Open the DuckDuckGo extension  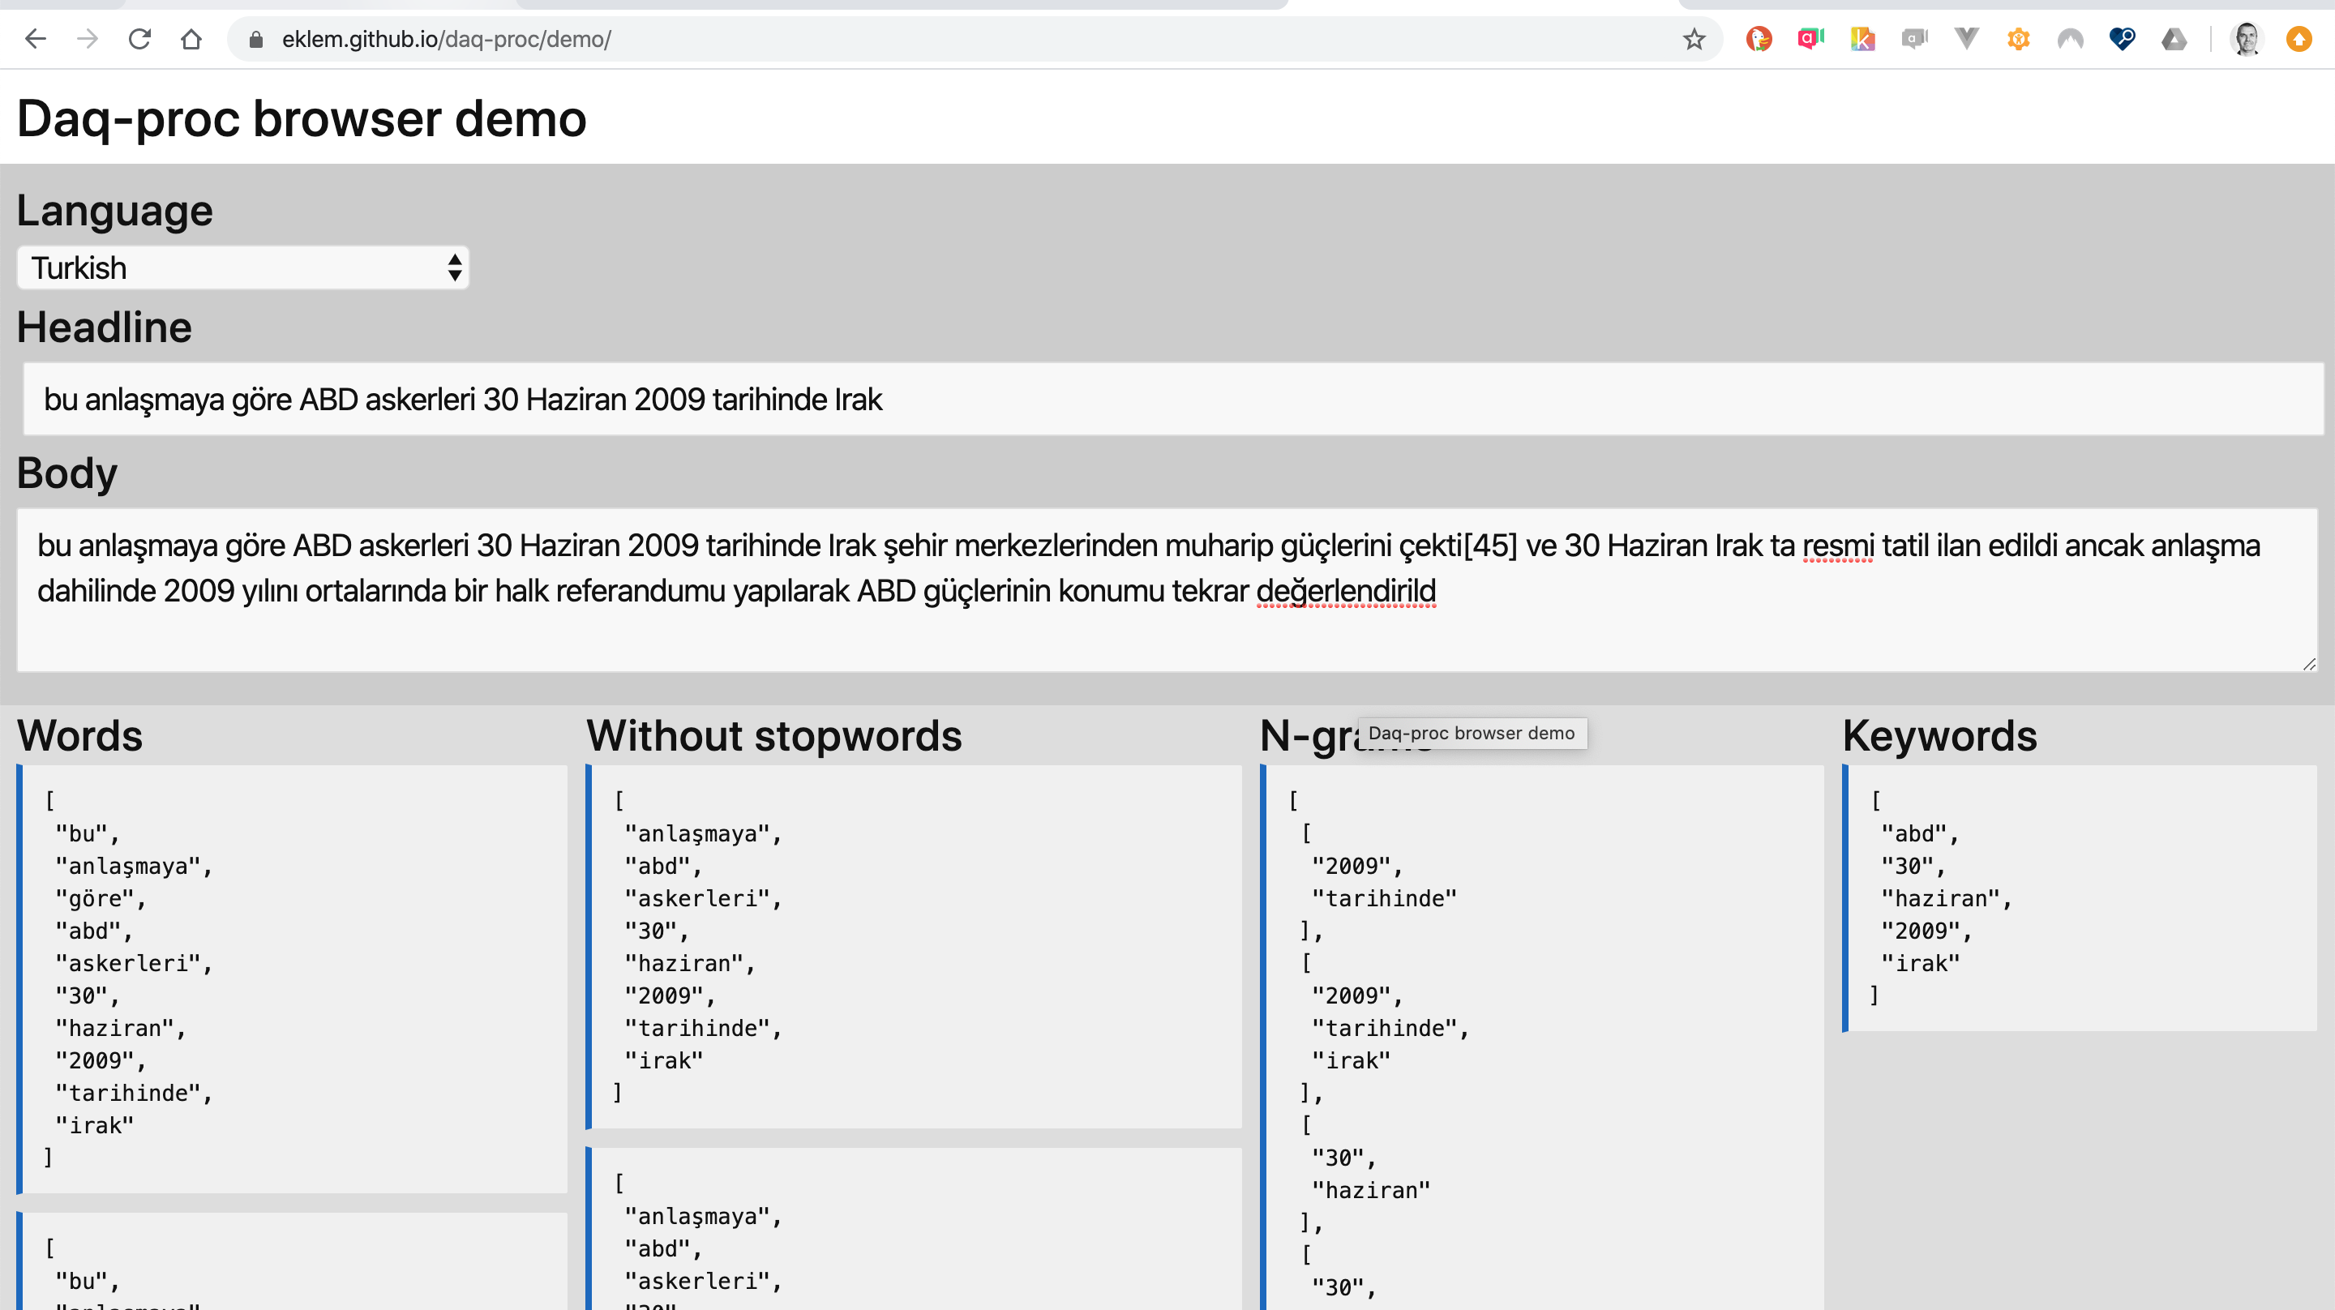click(x=1759, y=39)
